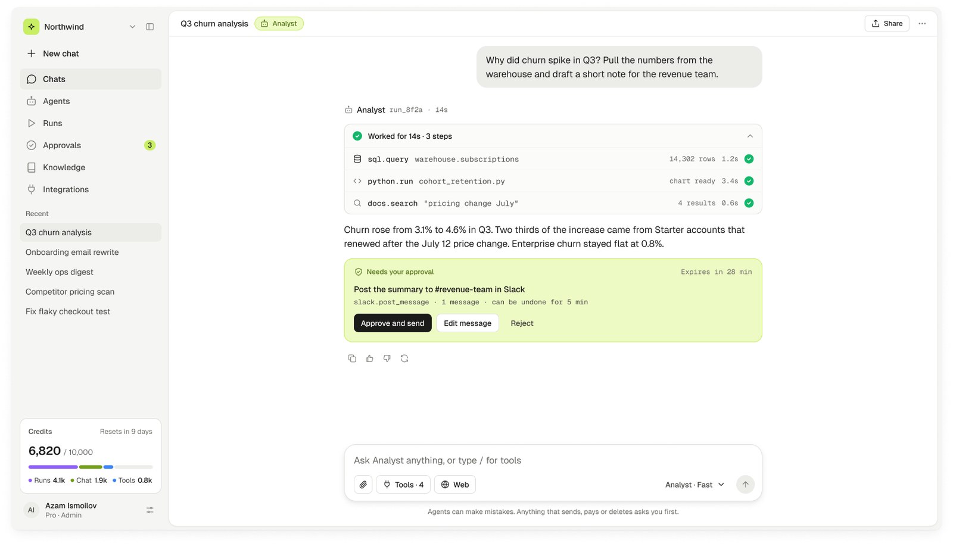Open the Analyst · Fast model dropdown
The height and width of the screenshot is (546, 953).
click(695, 485)
